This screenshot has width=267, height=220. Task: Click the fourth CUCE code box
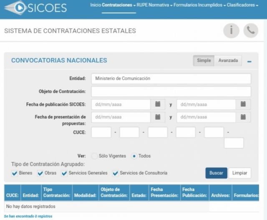pos(186,132)
